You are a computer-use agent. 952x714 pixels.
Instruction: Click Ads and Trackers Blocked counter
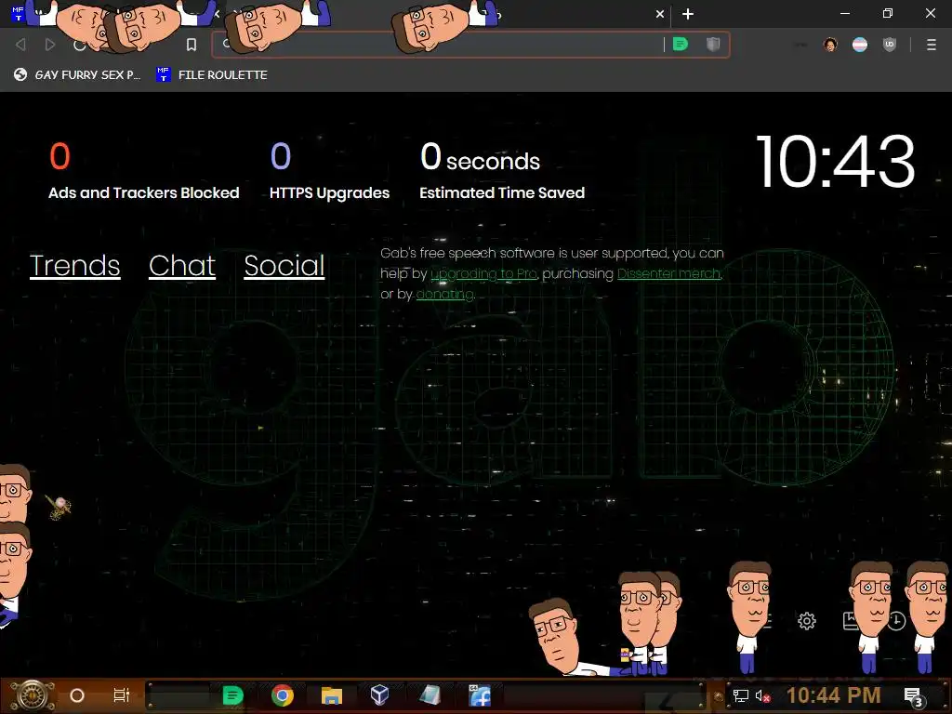pyautogui.click(x=144, y=170)
